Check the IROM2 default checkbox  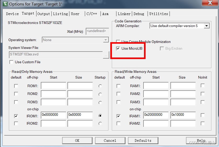pos(16,123)
